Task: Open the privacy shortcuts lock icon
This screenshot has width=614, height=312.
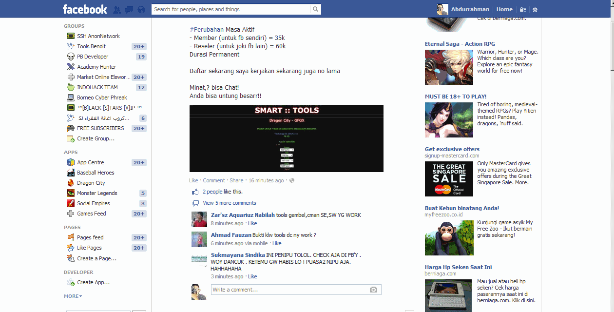Action: [x=523, y=9]
